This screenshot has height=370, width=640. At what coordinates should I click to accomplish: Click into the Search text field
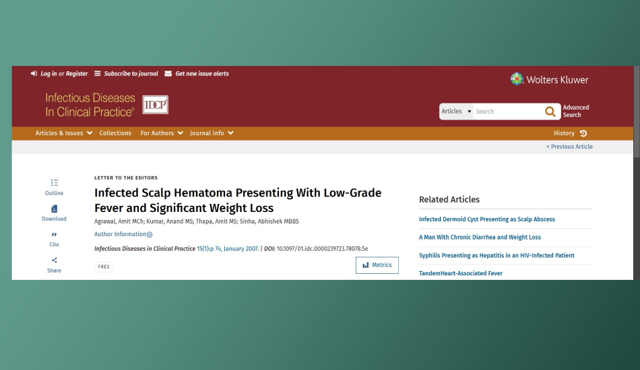[507, 112]
